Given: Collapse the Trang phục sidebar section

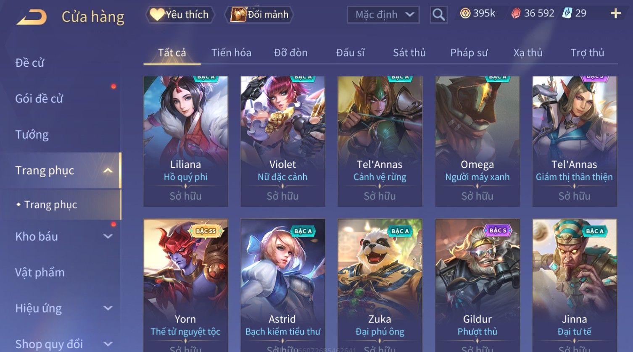Looking at the screenshot, I should click(x=108, y=171).
